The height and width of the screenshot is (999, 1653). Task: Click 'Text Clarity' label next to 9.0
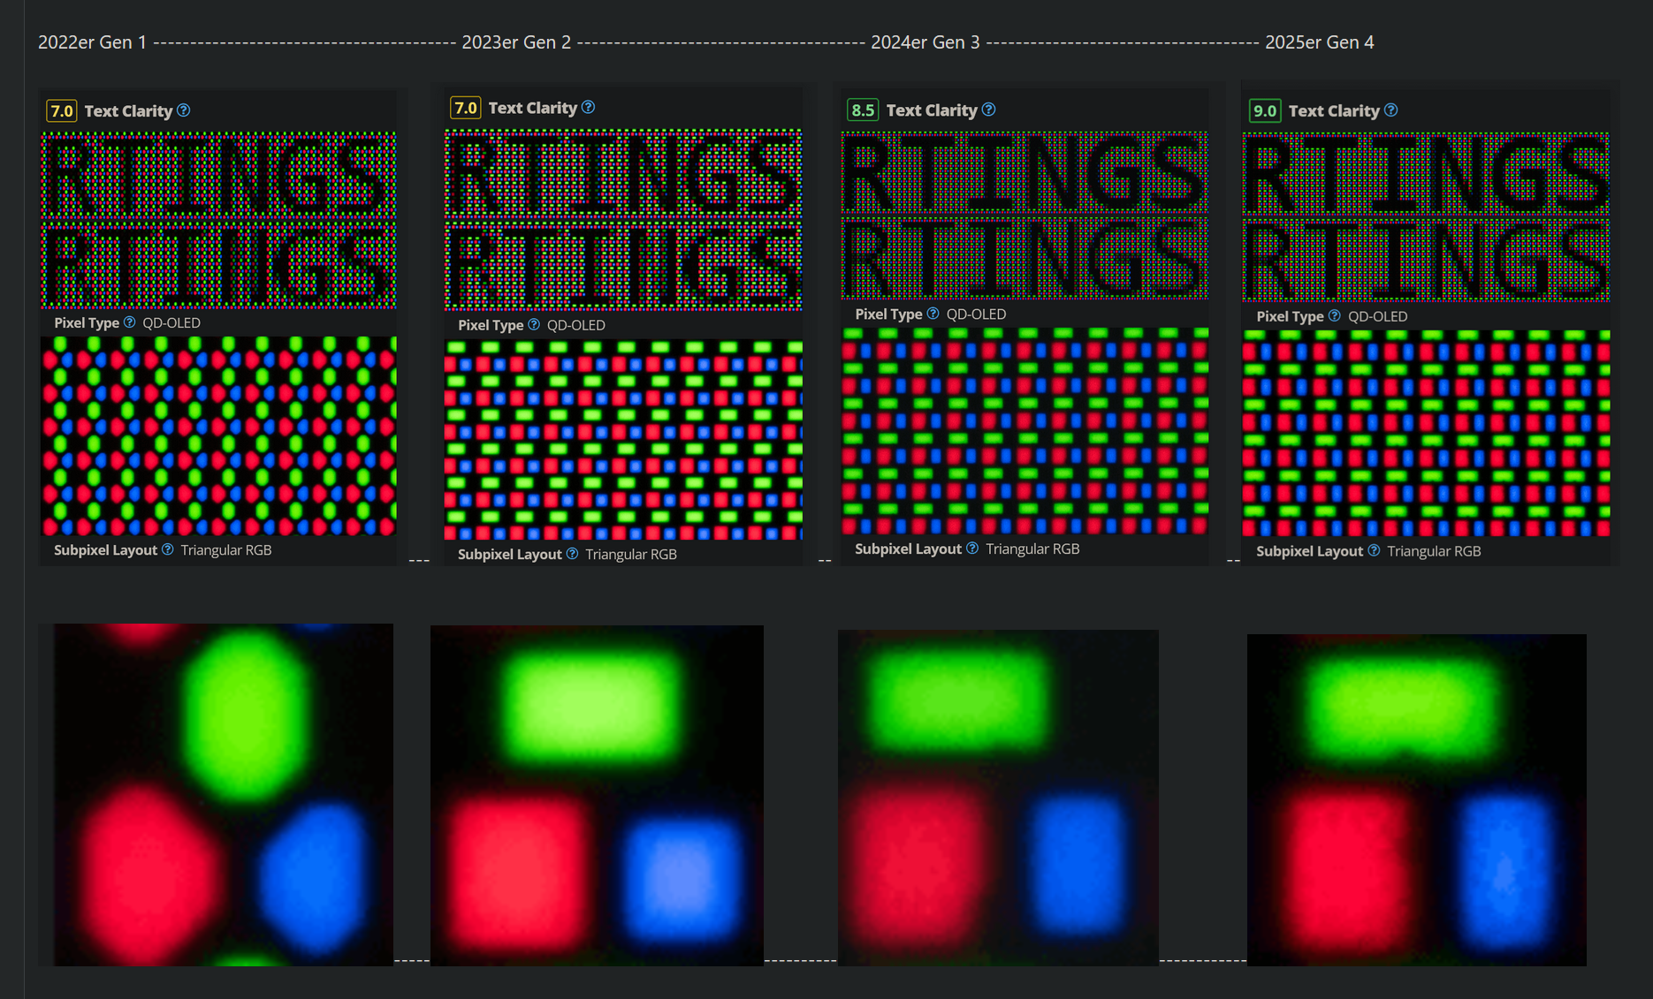point(1334,111)
